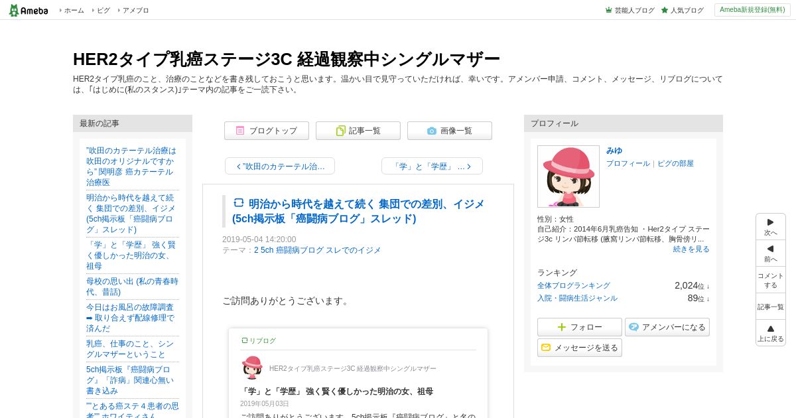Click floating 次へ next button

tap(771, 227)
